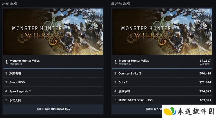
Task: Open Anno 1800 in top sellers list
Action: pyautogui.click(x=53, y=82)
